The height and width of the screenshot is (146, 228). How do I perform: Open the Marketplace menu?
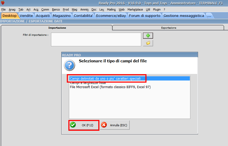(135, 9)
